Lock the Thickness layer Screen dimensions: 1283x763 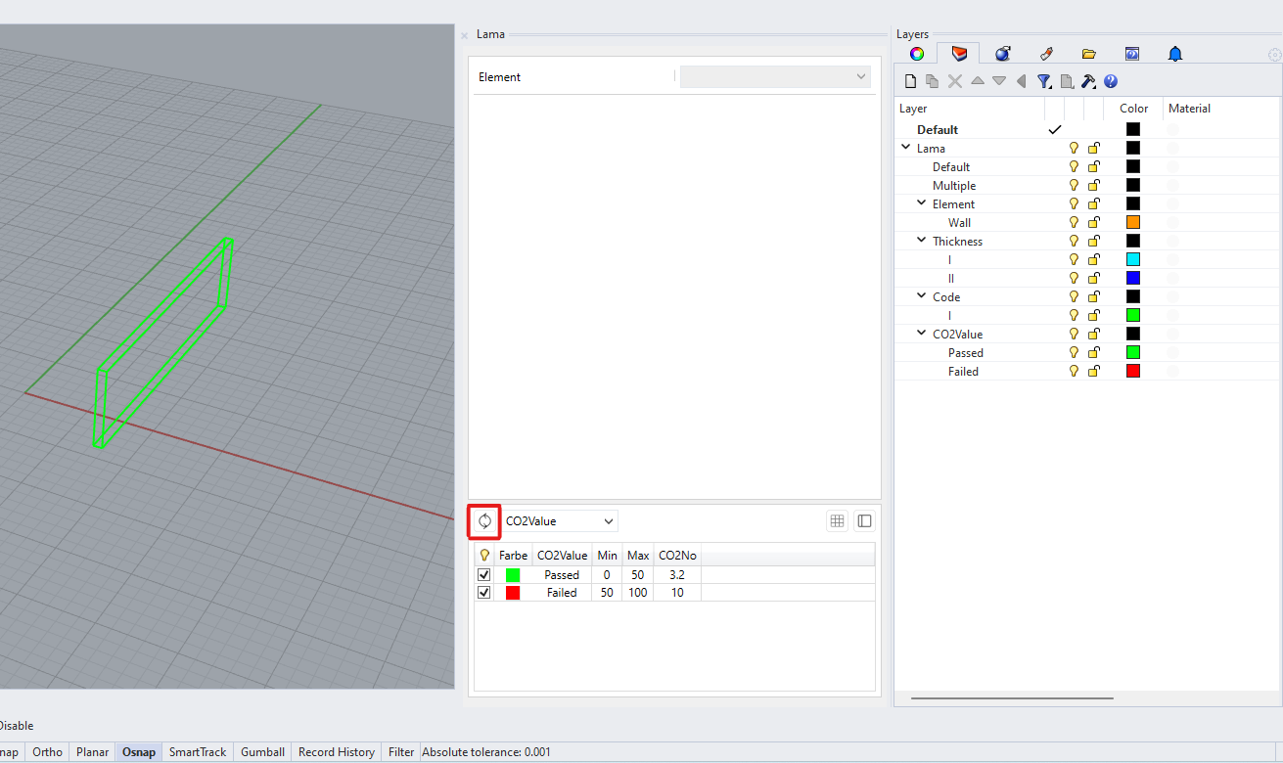1093,241
